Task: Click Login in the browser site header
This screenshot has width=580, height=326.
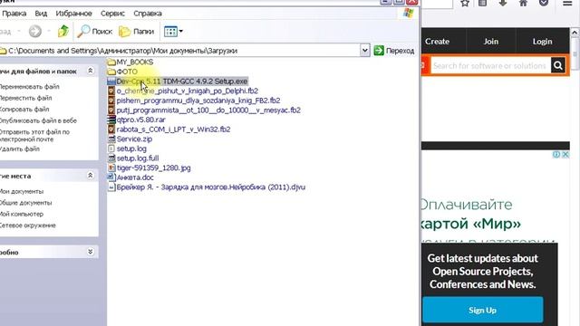Action: [x=542, y=42]
